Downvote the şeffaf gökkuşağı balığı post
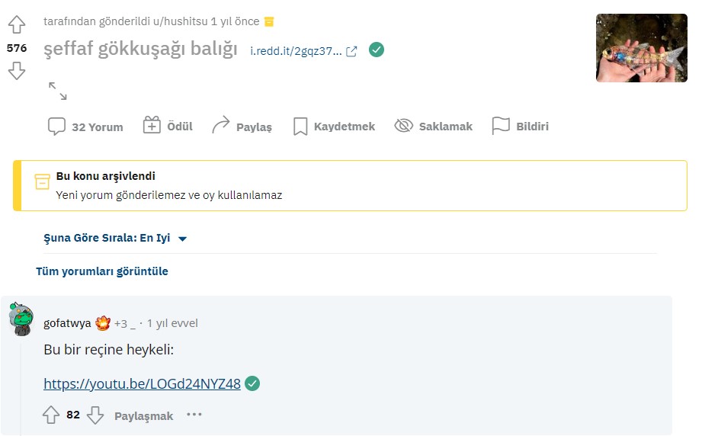702x436 pixels. (16, 71)
